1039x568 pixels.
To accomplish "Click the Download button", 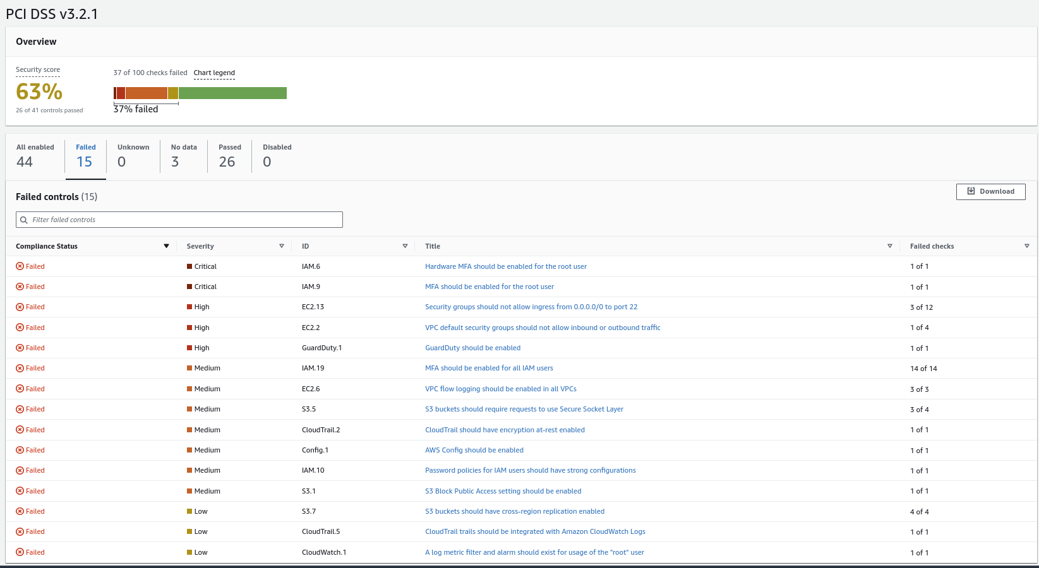I will tap(990, 191).
